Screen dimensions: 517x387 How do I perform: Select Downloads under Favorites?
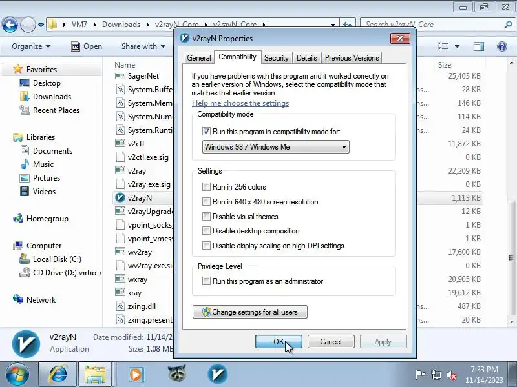(52, 96)
